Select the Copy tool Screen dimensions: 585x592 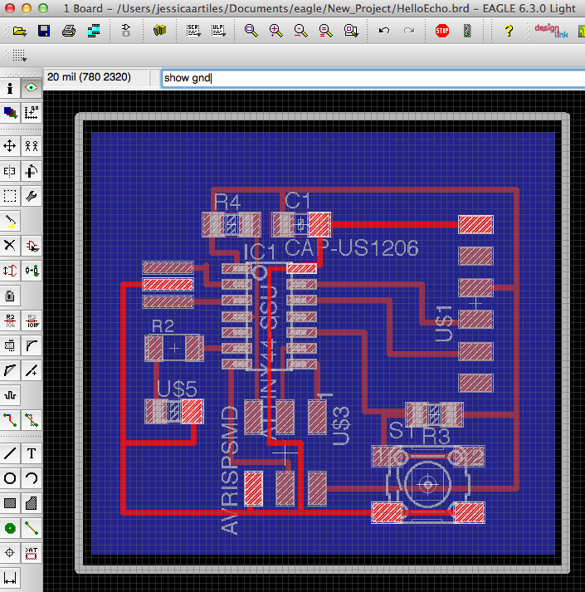[x=32, y=146]
